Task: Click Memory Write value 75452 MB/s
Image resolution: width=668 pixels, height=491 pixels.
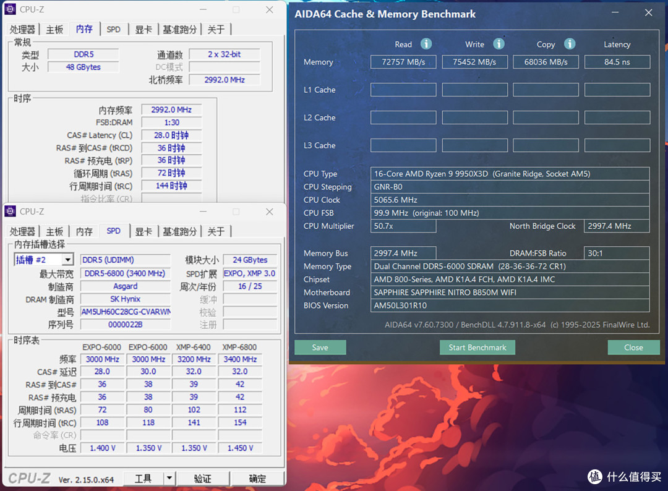Action: click(474, 62)
